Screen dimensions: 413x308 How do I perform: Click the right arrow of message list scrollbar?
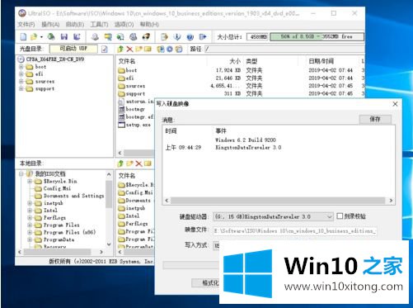pyautogui.click(x=391, y=201)
